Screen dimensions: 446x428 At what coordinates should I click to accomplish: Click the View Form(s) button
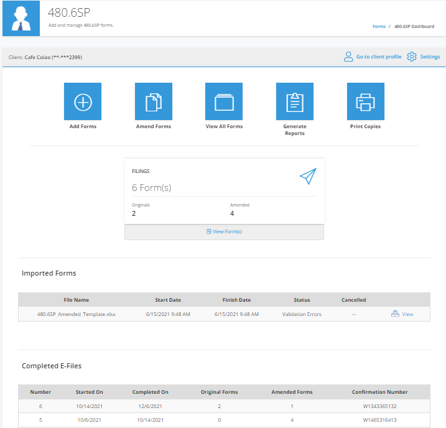(224, 232)
